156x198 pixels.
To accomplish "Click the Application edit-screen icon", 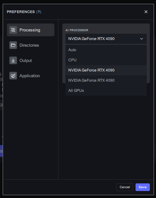I will pyautogui.click(x=13, y=76).
